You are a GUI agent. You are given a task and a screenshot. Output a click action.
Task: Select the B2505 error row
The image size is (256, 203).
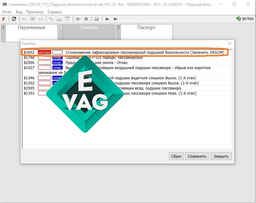(x=127, y=88)
